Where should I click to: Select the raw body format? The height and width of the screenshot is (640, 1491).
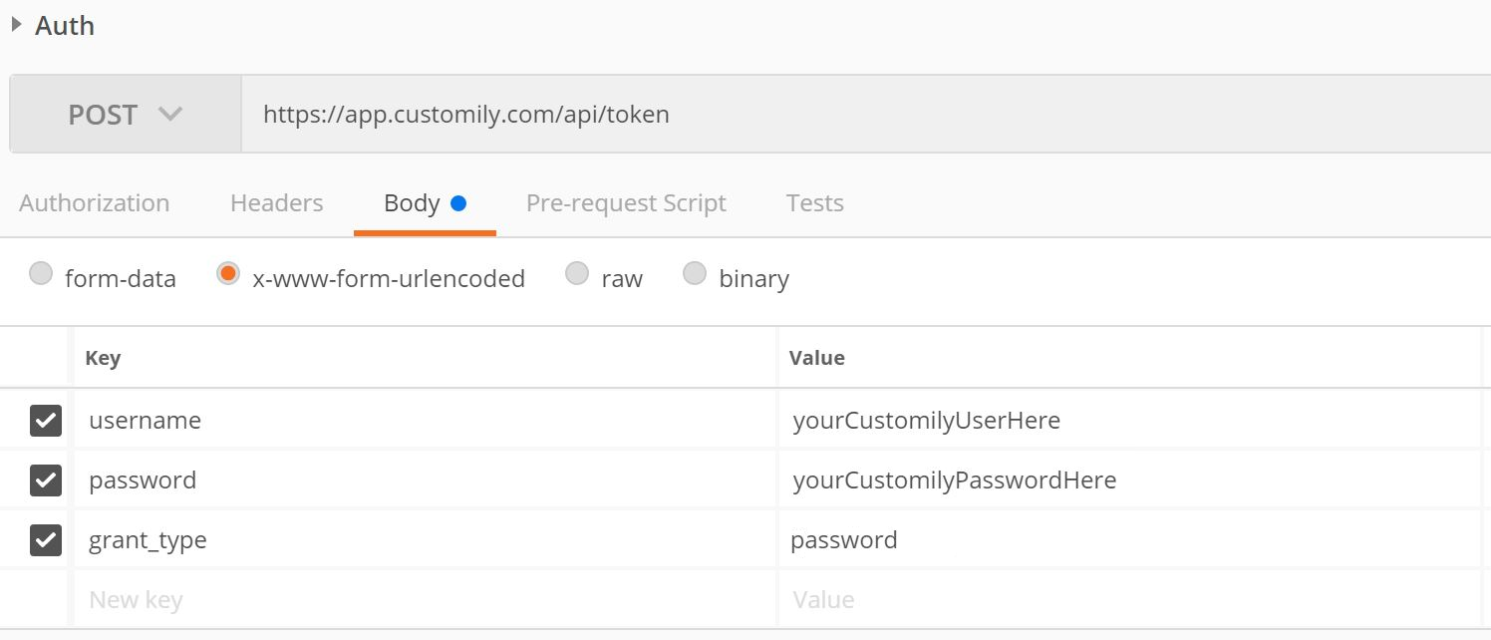click(577, 272)
